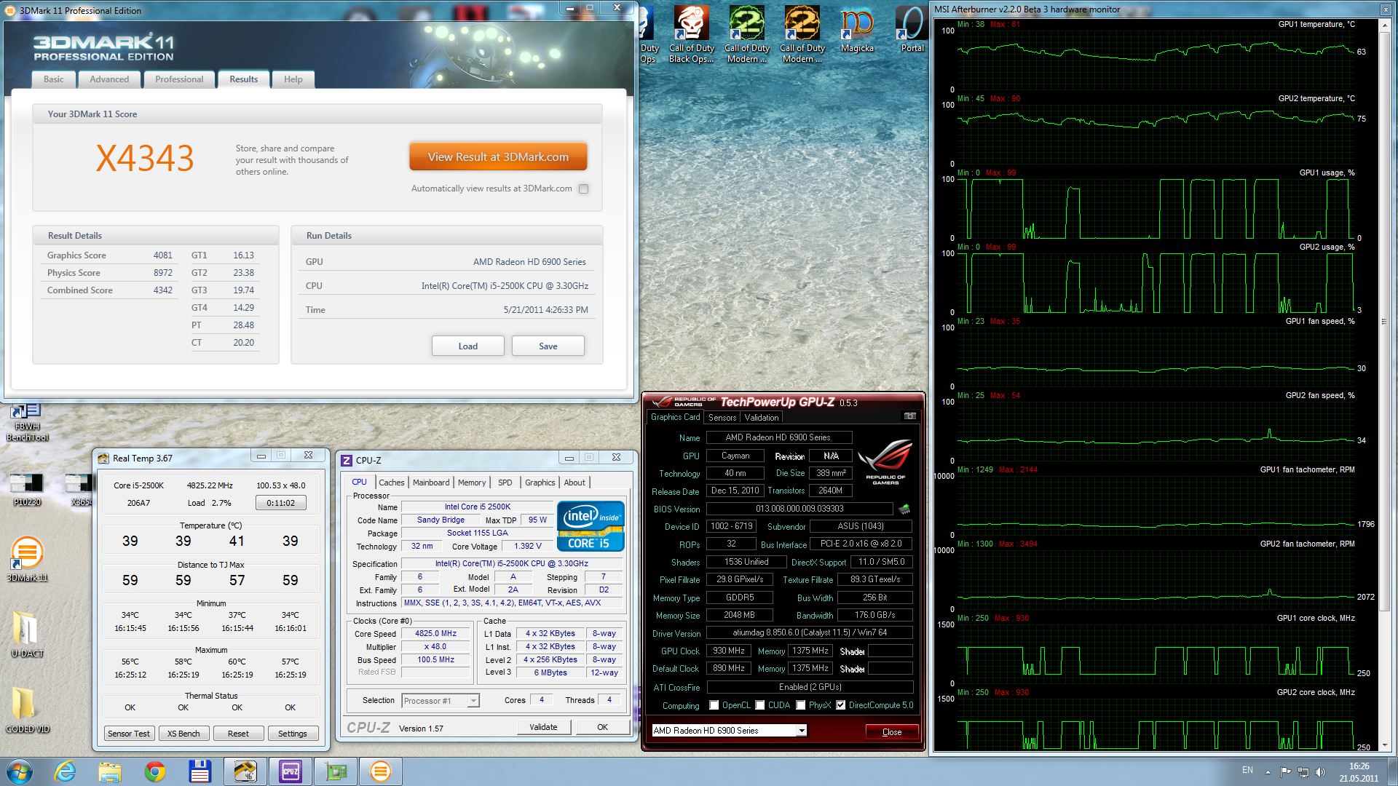Open the 3DMark11 desktop shortcut icon
Viewport: 1398px width, 786px height.
(x=27, y=559)
